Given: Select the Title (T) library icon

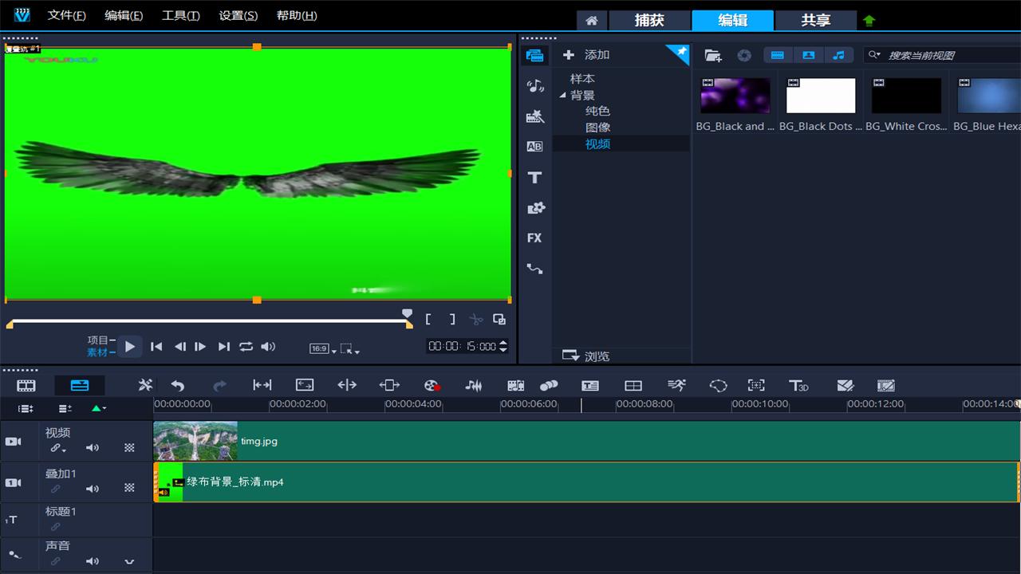Looking at the screenshot, I should click(534, 177).
